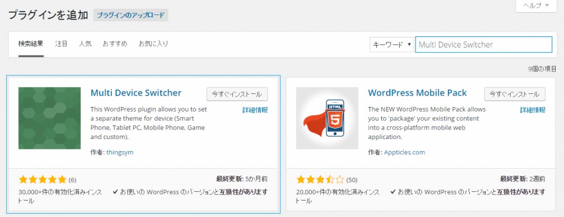
Task: Install WordPress Mobile Pack with 今すぐインストール
Action: 515,94
